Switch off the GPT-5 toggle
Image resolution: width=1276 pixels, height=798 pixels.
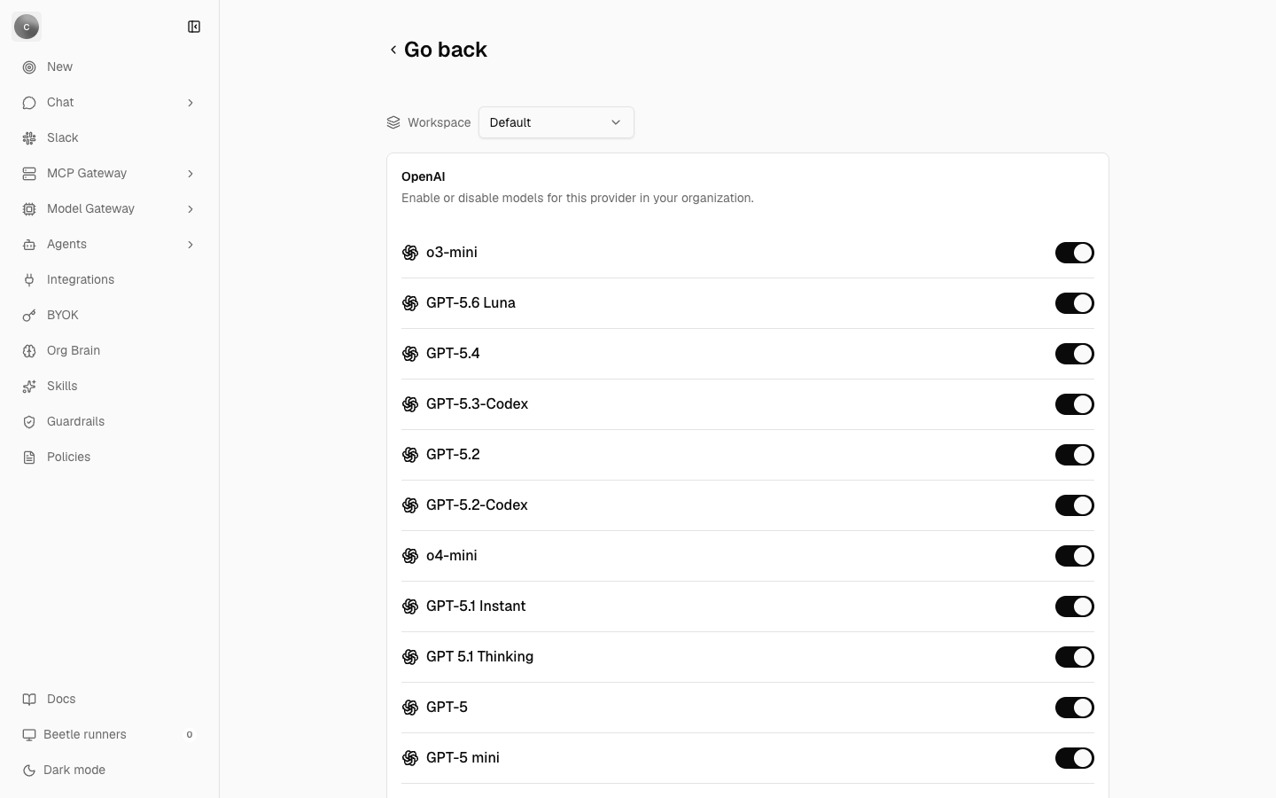tap(1075, 708)
